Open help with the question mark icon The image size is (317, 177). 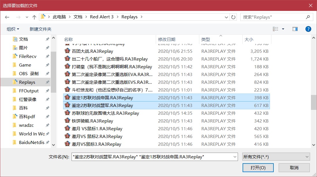coord(308,29)
